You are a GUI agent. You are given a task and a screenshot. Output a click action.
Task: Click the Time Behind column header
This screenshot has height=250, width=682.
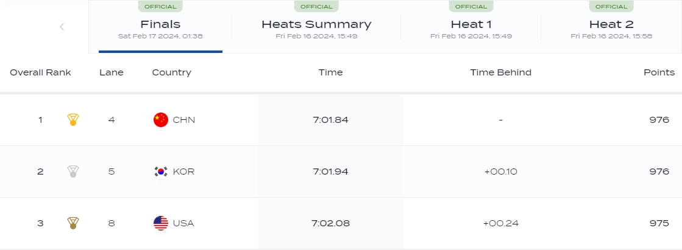[x=500, y=72]
